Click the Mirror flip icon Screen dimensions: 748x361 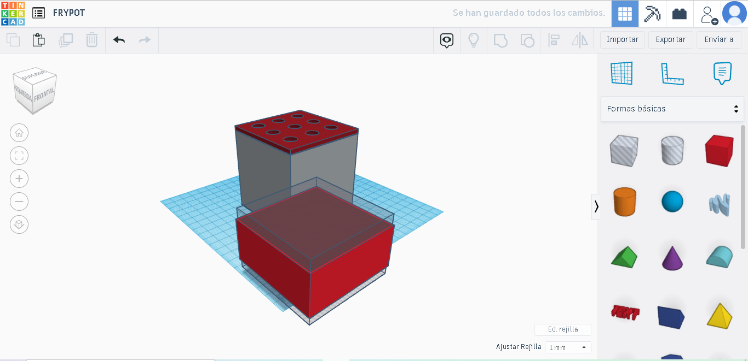[x=580, y=40]
